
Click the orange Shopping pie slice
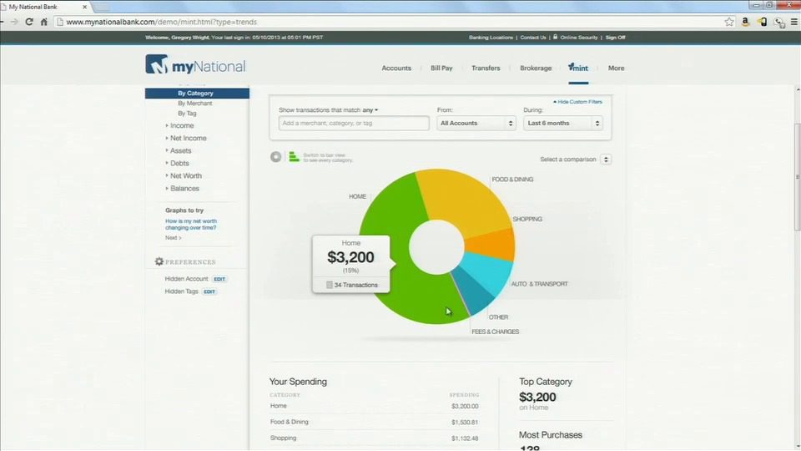[493, 246]
